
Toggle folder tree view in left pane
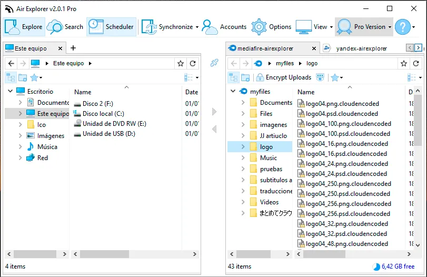(x=11, y=77)
